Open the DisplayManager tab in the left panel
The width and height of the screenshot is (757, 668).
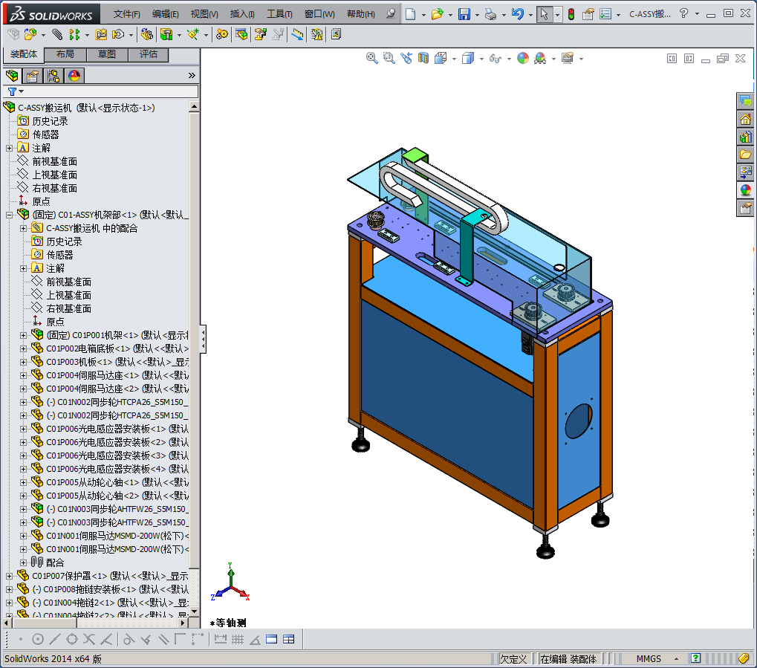(x=74, y=75)
